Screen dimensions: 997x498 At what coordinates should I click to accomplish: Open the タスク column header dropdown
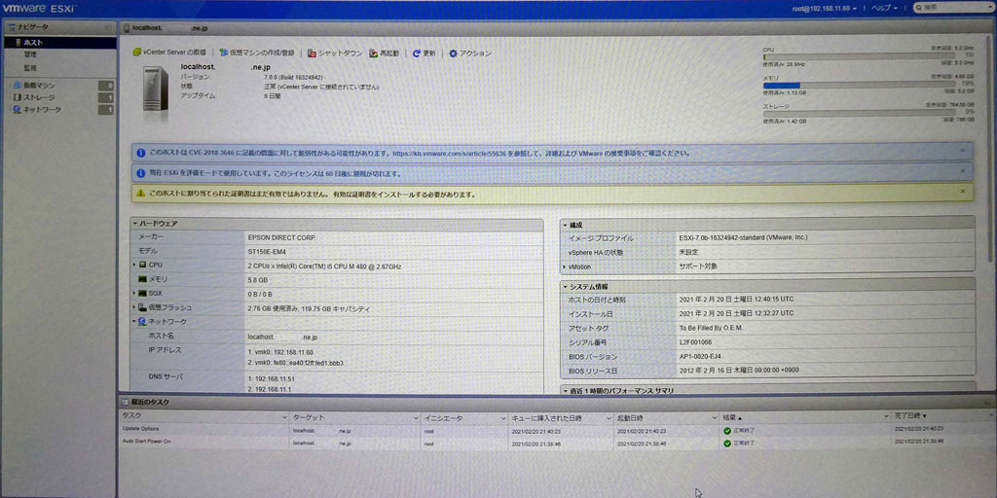[x=284, y=418]
